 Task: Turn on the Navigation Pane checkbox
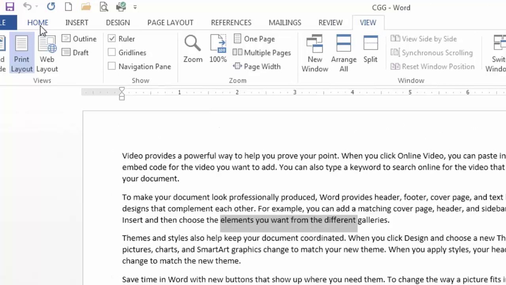pyautogui.click(x=112, y=66)
